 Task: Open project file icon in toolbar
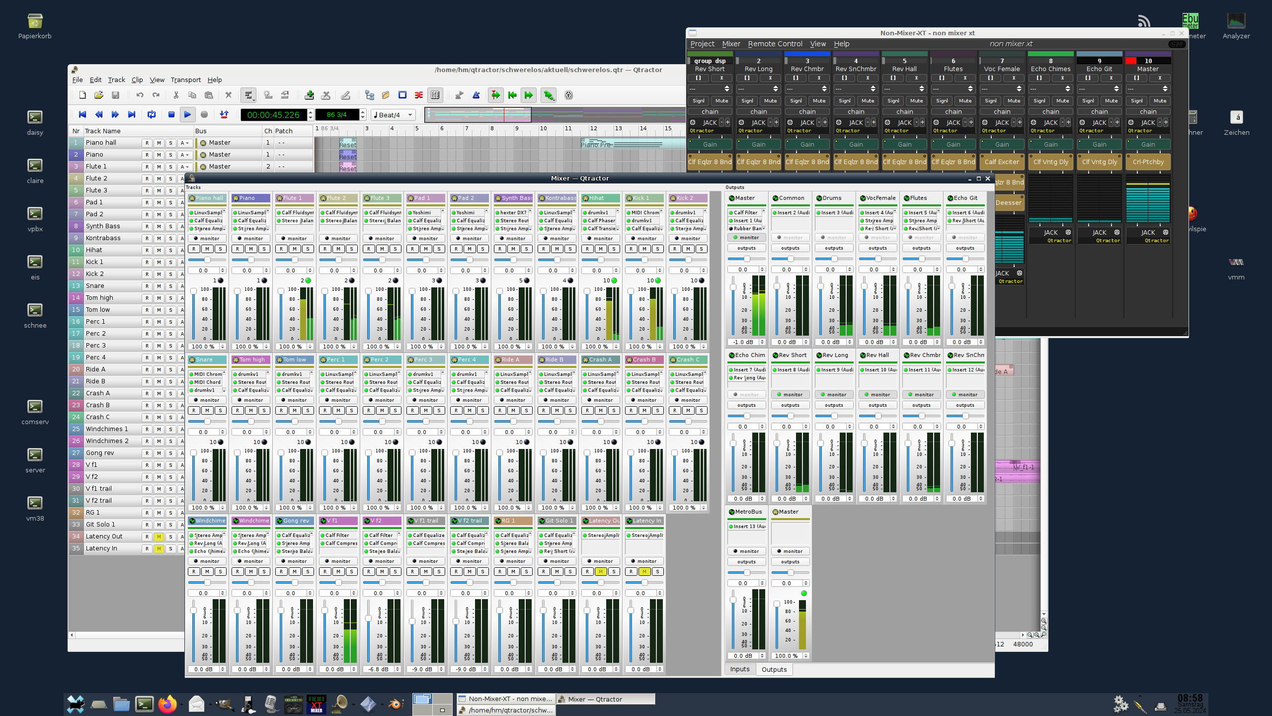[98, 95]
